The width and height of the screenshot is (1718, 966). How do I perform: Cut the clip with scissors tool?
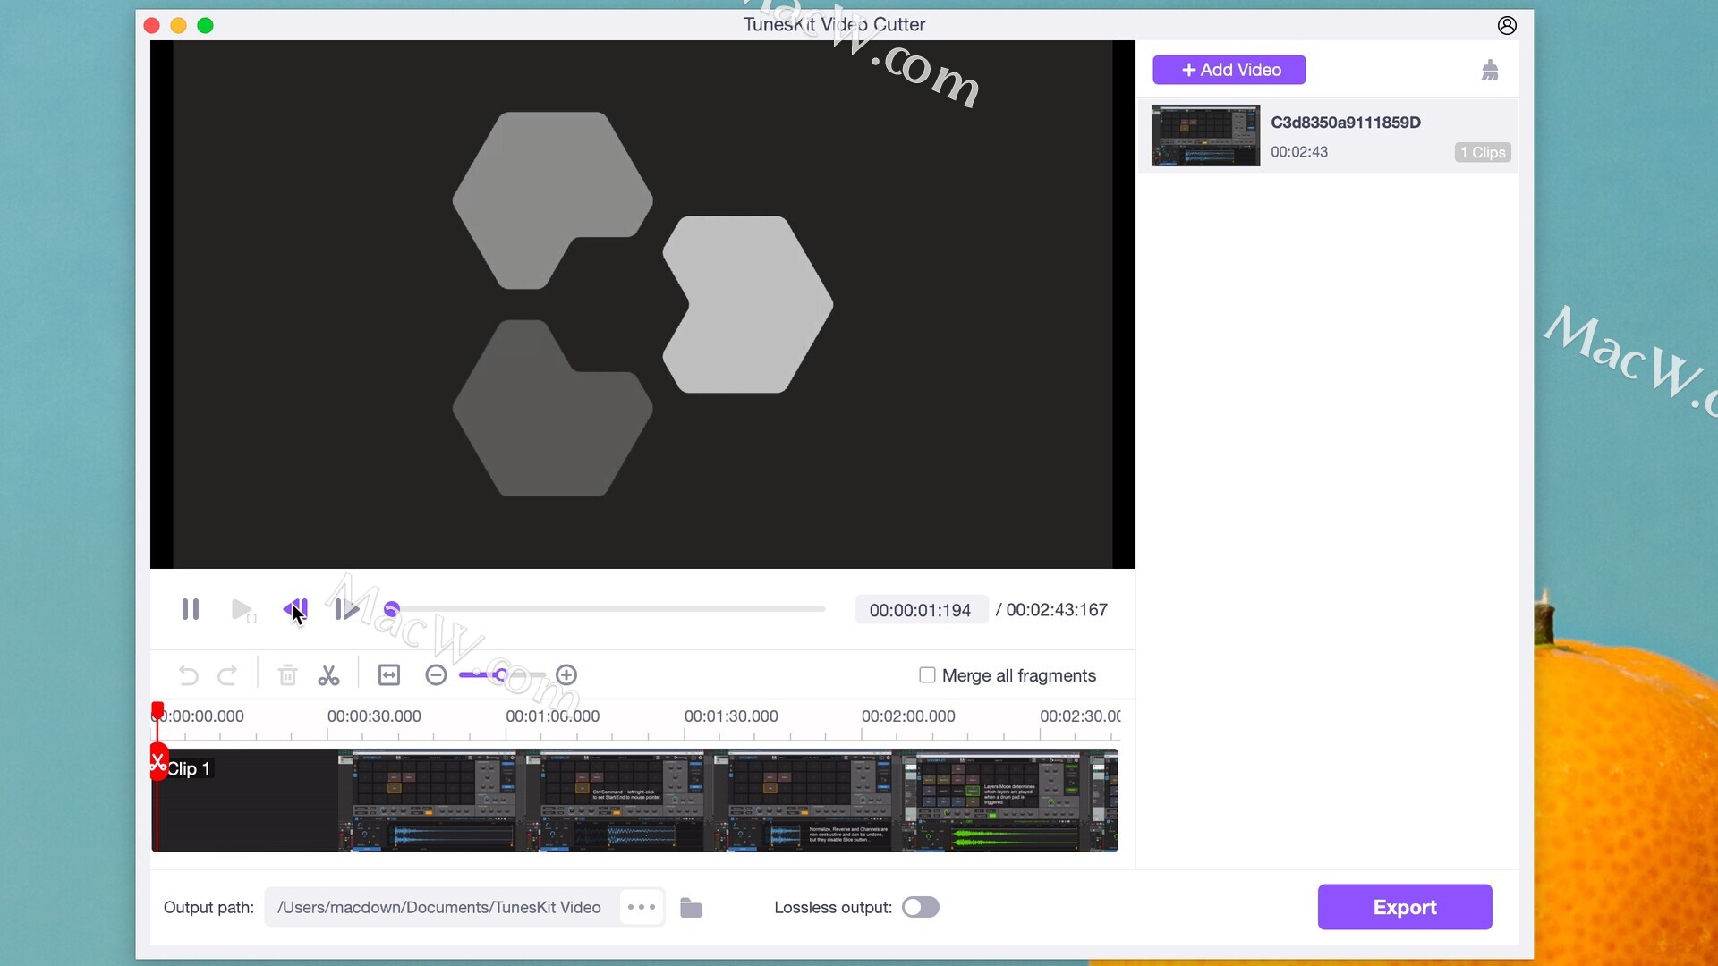[328, 675]
